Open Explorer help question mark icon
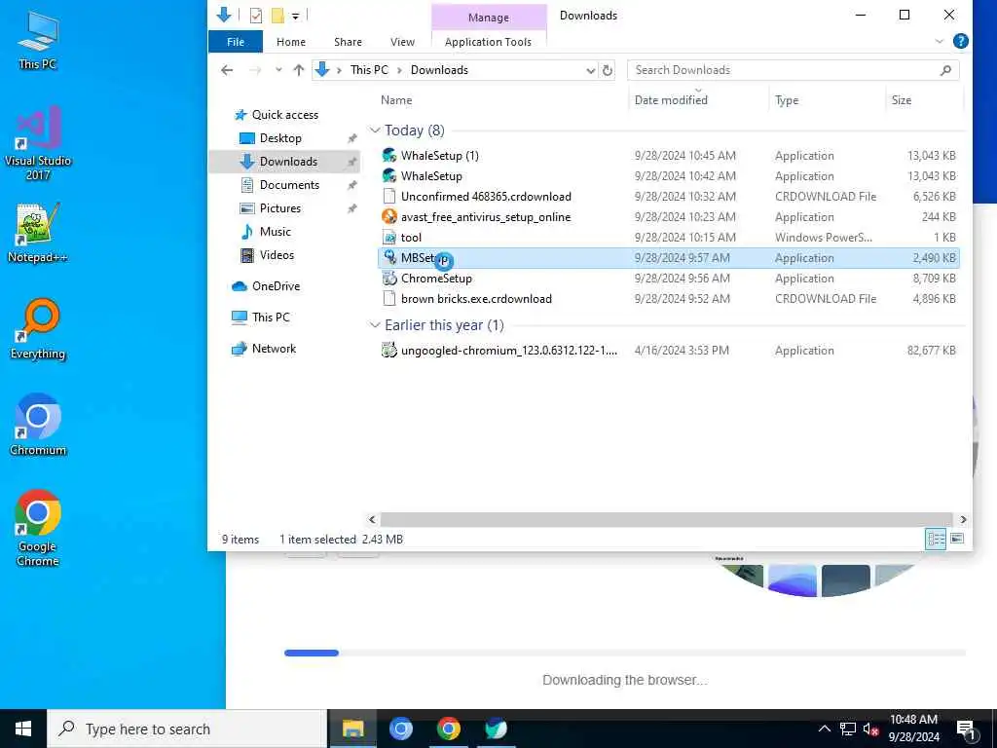Image resolution: width=997 pixels, height=748 pixels. pos(961,41)
